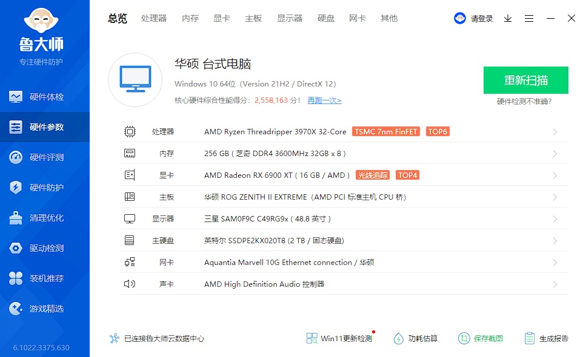Click the 功耗估算 label
The image size is (583, 357).
point(423,338)
